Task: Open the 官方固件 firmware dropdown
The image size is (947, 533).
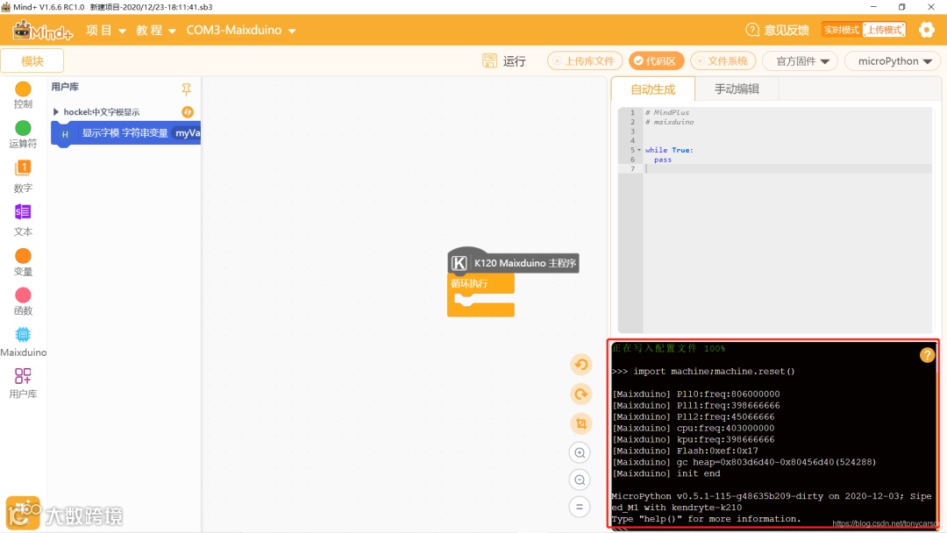Action: pos(802,61)
